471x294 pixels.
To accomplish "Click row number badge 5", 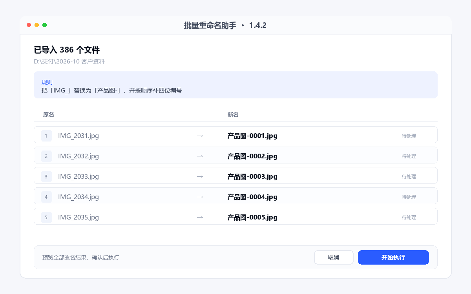I will [x=46, y=218].
